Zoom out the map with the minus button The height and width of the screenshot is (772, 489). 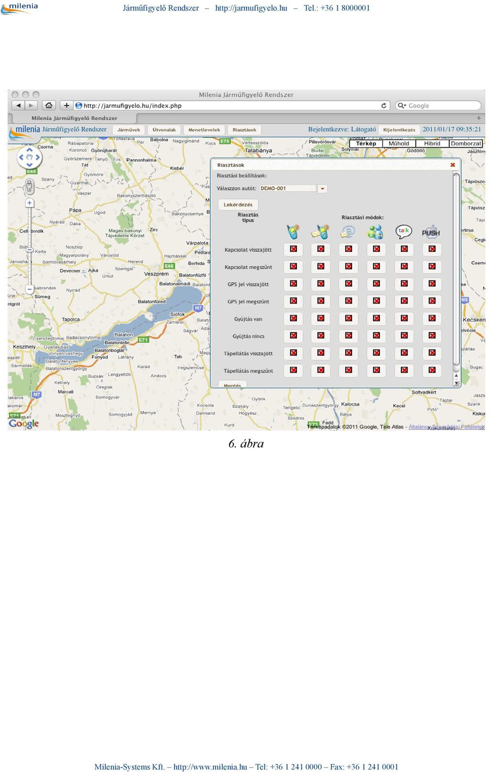tap(30, 289)
